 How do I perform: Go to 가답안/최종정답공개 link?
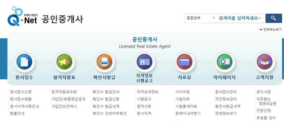click(x=68, y=99)
